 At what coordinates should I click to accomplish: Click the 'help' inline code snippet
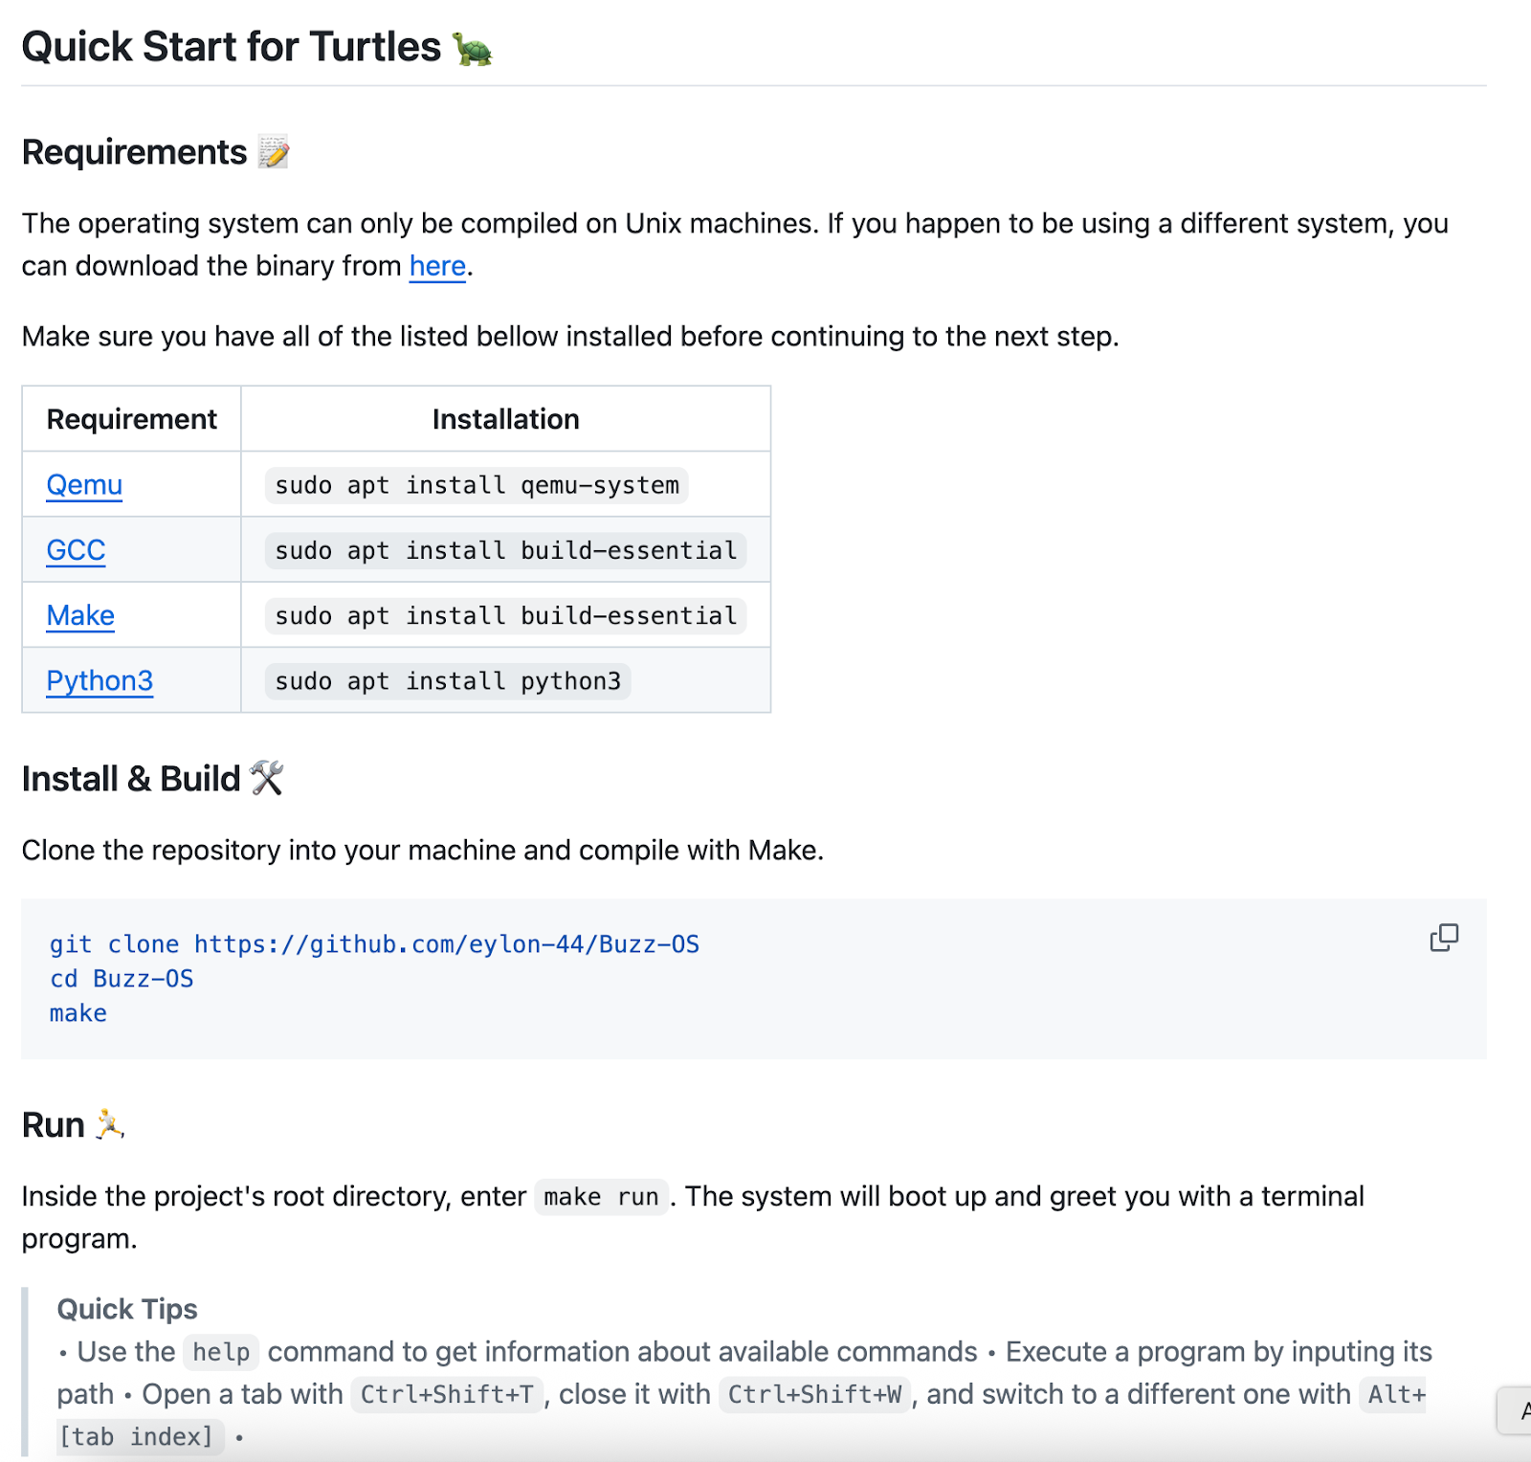pyautogui.click(x=221, y=1352)
